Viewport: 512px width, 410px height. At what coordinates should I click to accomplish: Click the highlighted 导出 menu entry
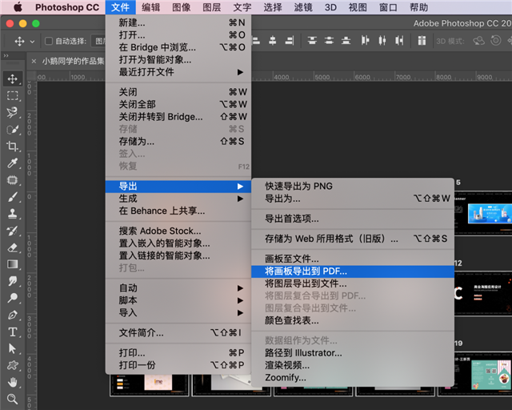pos(178,187)
